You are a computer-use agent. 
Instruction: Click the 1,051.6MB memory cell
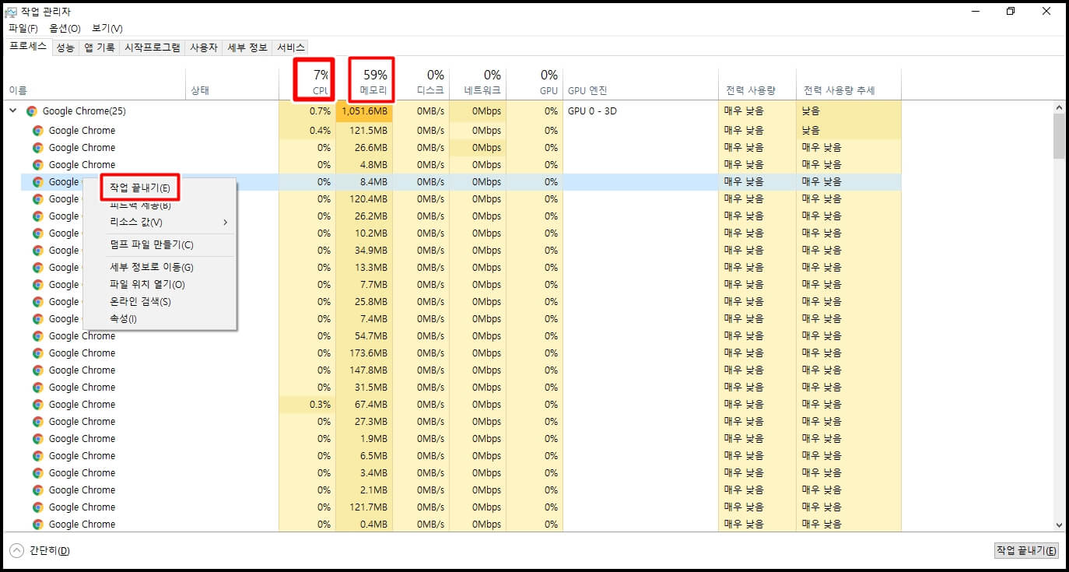pyautogui.click(x=364, y=111)
